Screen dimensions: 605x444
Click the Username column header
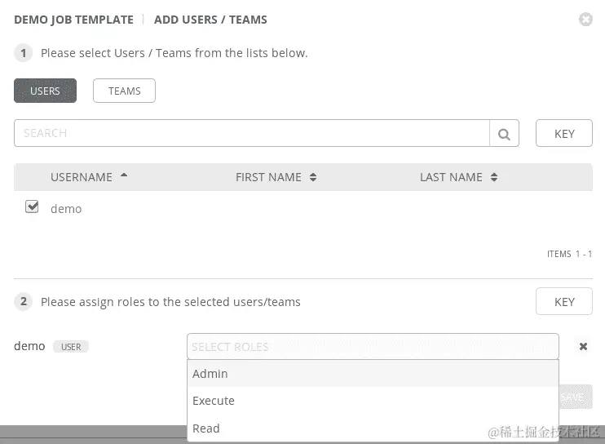82,177
